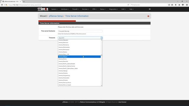The width and height of the screenshot is (189, 106).
Task: Select America/New_York timezone option
Action: click(79, 54)
